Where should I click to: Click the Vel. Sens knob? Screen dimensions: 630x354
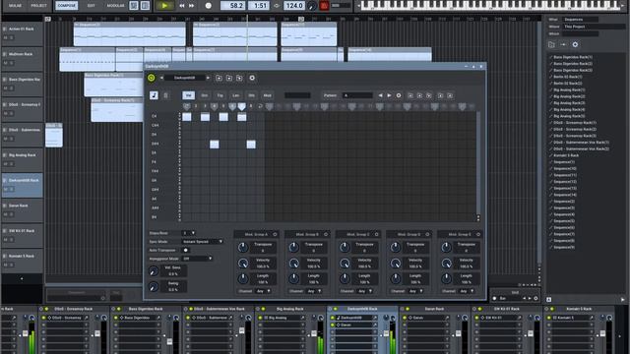[154, 271]
